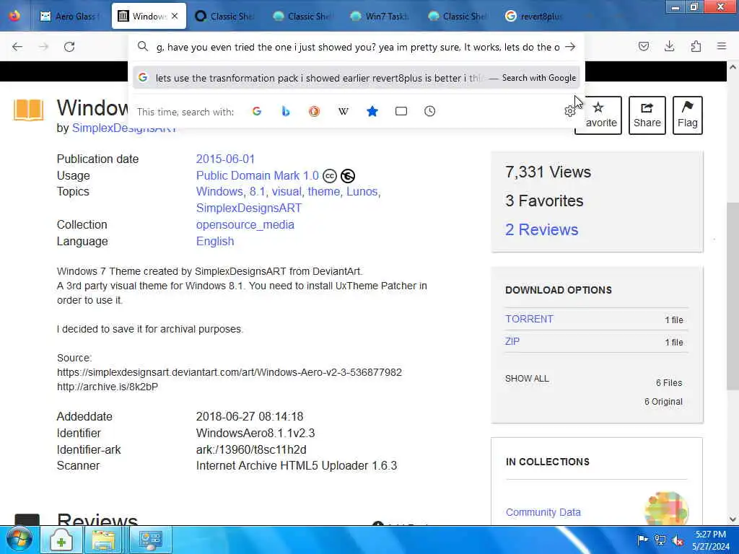
Task: Open the Firefox hamburger menu
Action: coord(722,46)
